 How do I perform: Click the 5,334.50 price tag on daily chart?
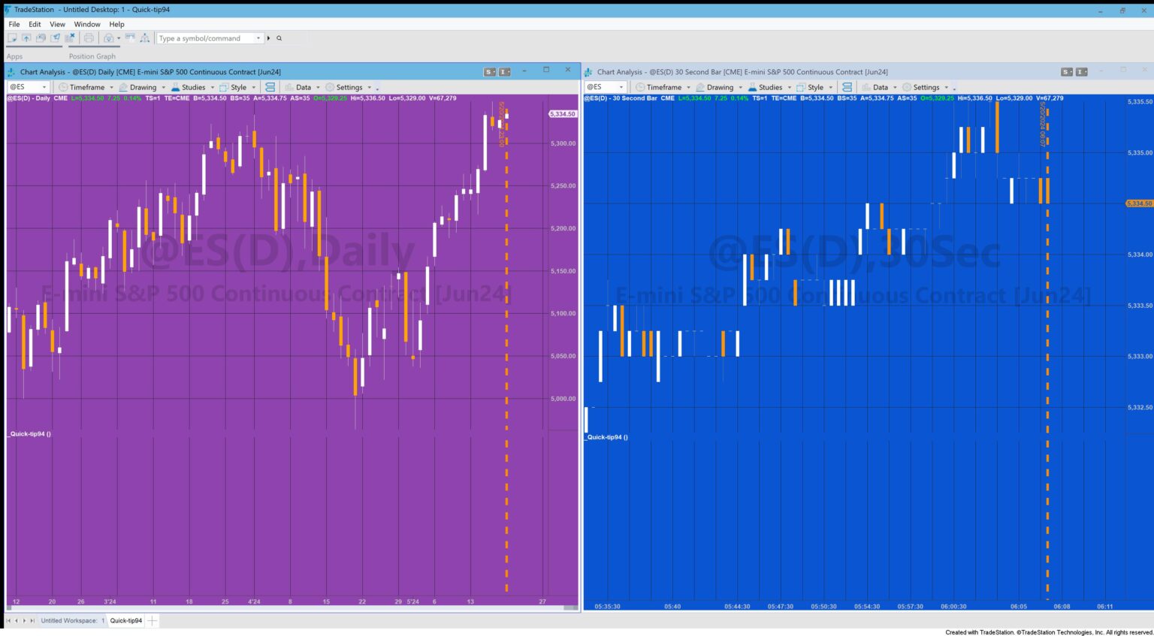561,113
